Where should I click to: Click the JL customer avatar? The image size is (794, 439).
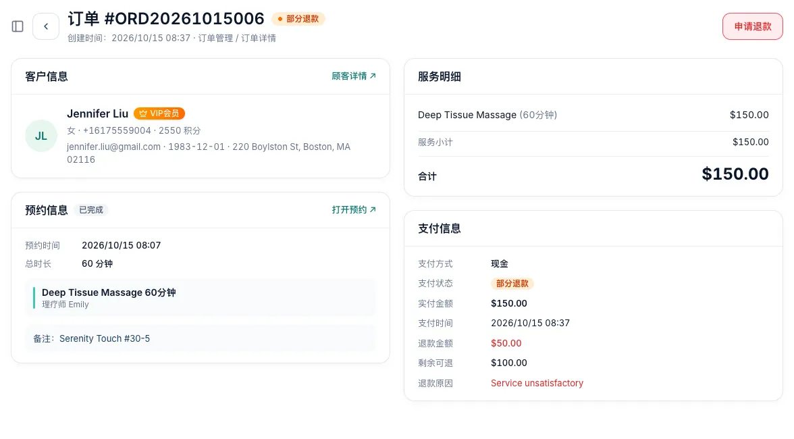click(41, 136)
